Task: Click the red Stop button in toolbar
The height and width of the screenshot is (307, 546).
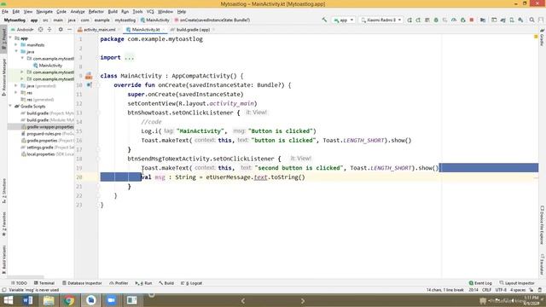Action: 472,20
